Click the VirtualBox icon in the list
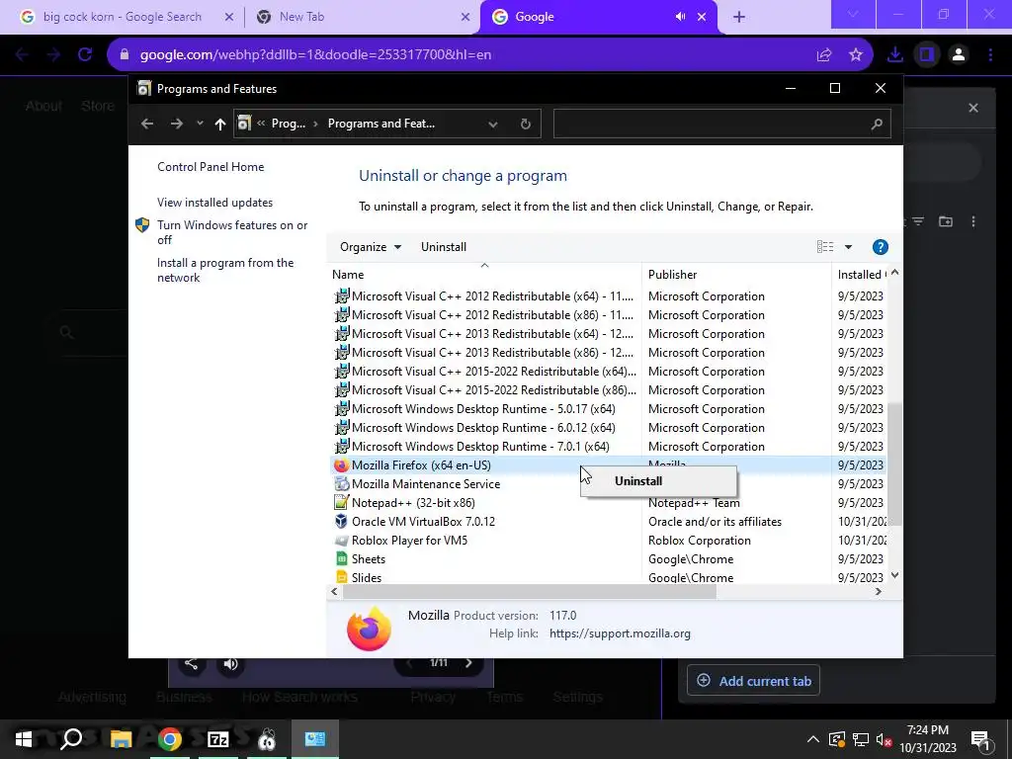Viewport: 1012px width, 759px height. [341, 522]
